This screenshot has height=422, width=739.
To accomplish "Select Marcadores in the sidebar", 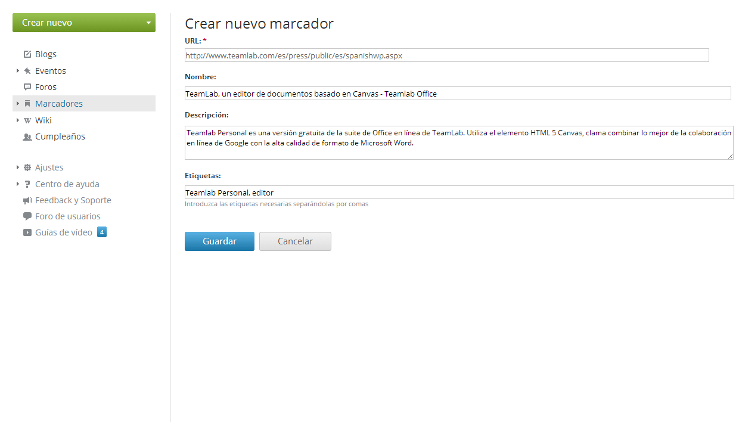I will click(59, 104).
